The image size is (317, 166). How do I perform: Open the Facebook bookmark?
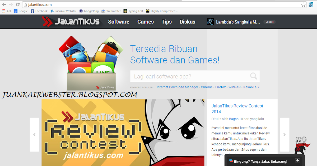[x=39, y=11]
